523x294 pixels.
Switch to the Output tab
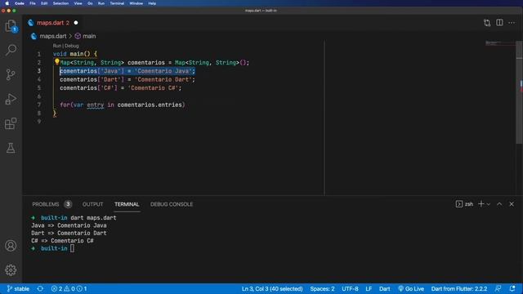[x=92, y=204]
